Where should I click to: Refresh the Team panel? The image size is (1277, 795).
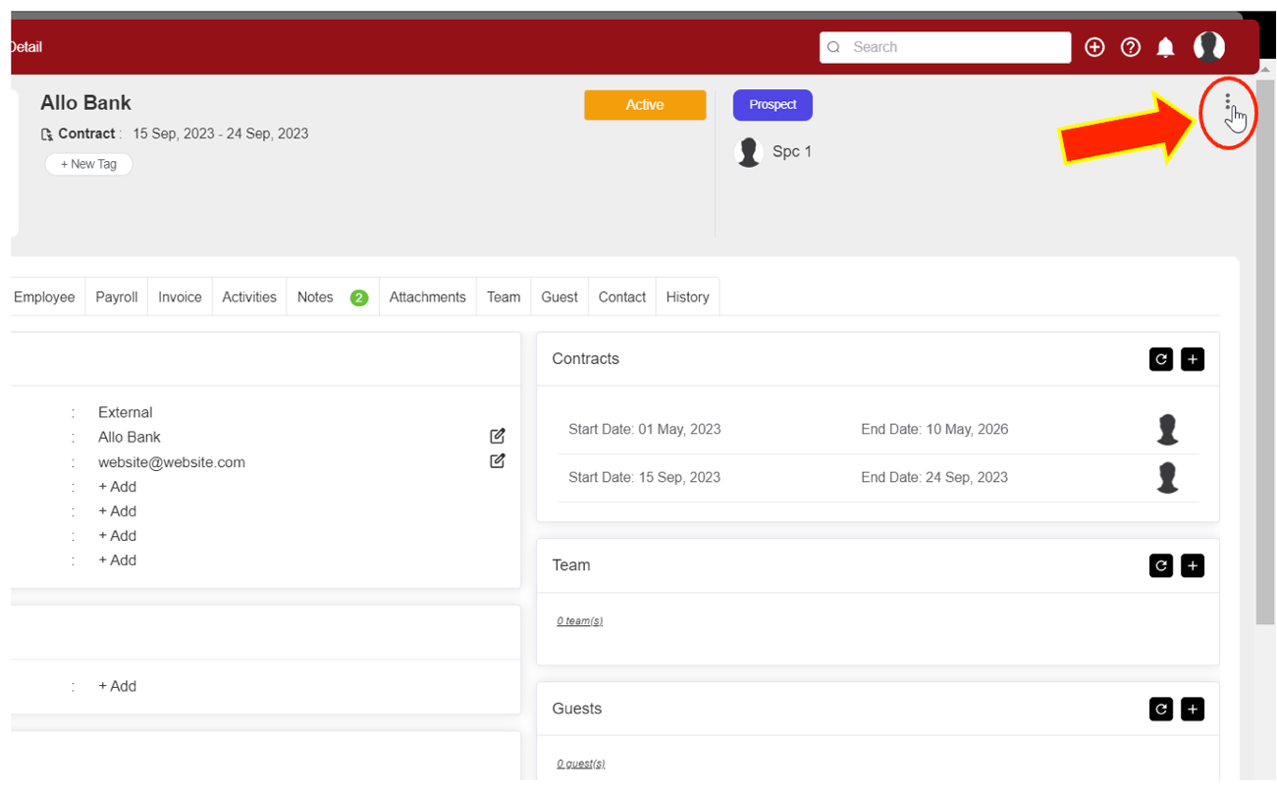point(1160,565)
